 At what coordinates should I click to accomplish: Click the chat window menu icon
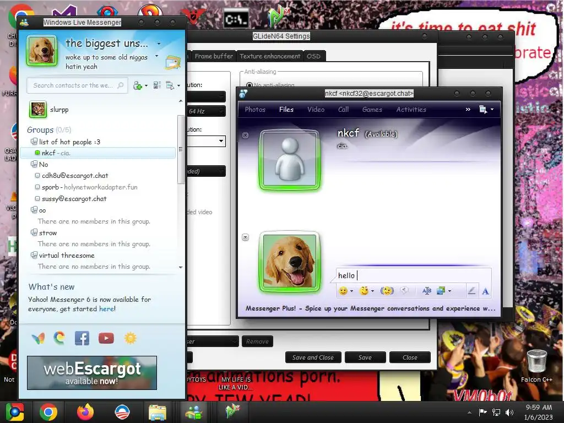[x=483, y=110]
